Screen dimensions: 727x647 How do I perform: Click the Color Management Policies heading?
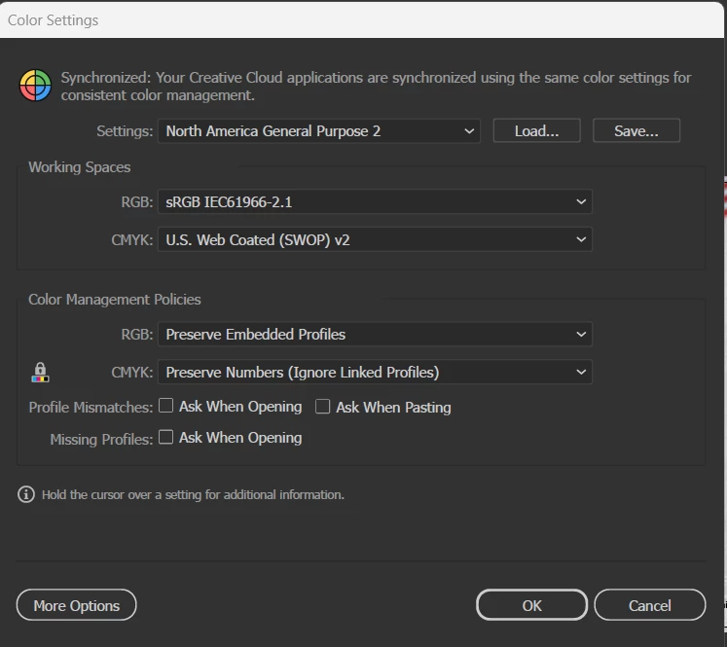point(115,300)
